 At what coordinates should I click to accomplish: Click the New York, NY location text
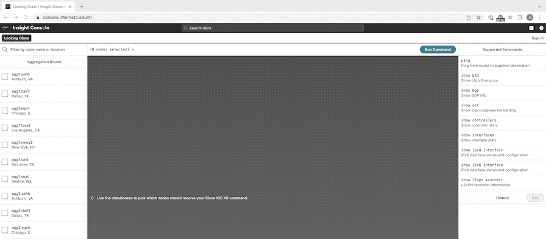(23, 147)
